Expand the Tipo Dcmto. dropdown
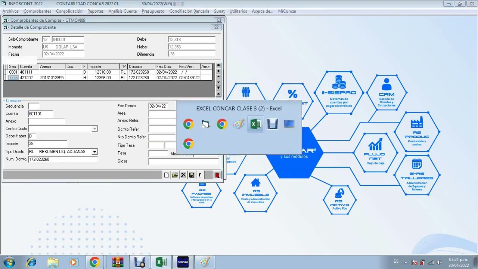Image resolution: width=478 pixels, height=269 pixels. coord(94,152)
